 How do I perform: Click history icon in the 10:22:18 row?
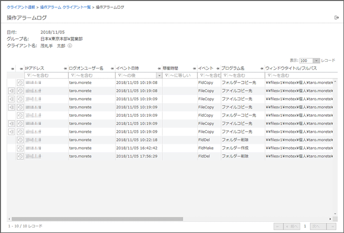(20, 140)
